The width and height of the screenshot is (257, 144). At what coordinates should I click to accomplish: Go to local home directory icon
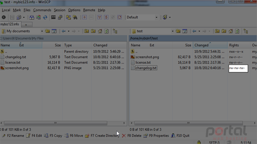(100, 31)
